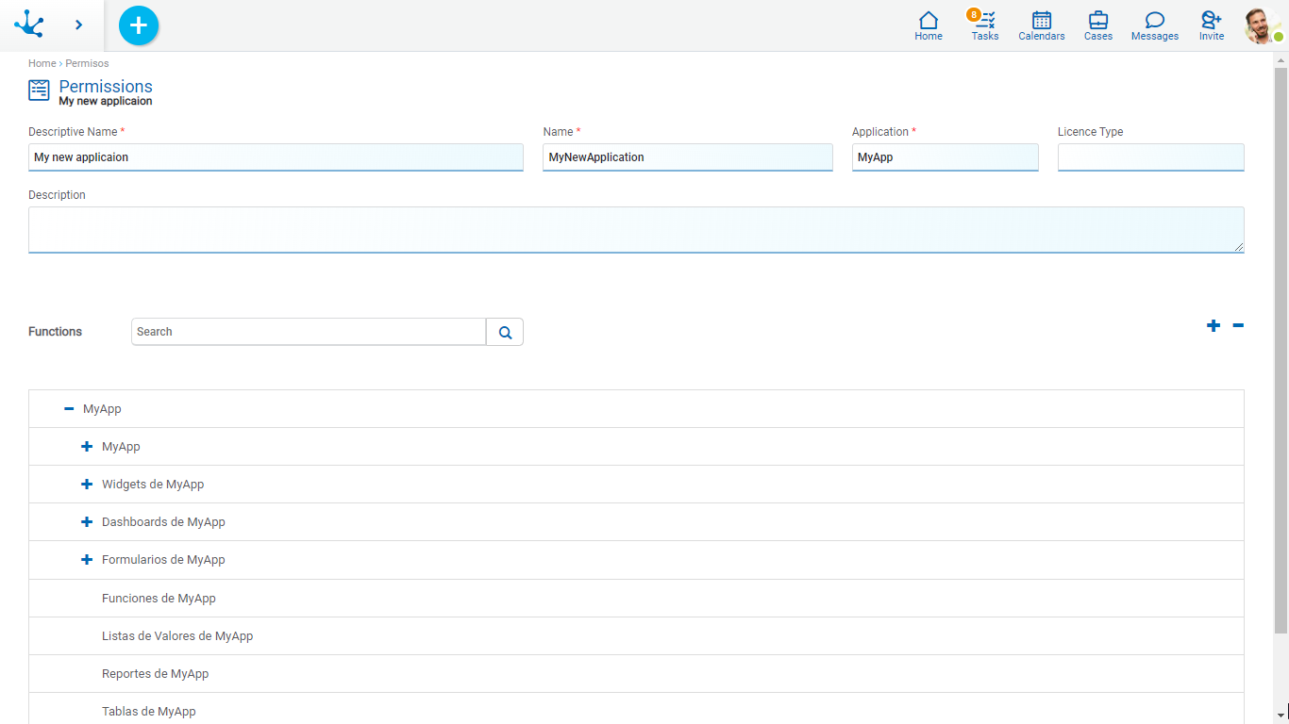The image size is (1289, 724).
Task: Expand all functions with plus icon
Action: (1214, 326)
